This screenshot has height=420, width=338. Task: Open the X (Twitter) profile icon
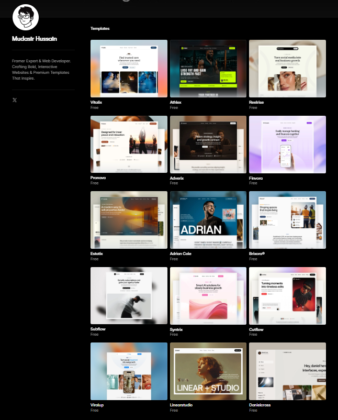tap(15, 100)
